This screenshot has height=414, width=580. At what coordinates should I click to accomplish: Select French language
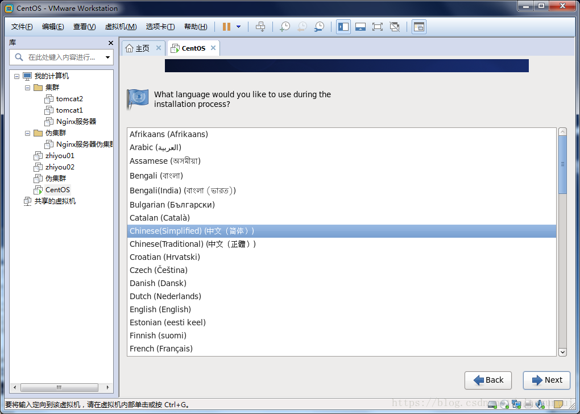tap(341, 349)
